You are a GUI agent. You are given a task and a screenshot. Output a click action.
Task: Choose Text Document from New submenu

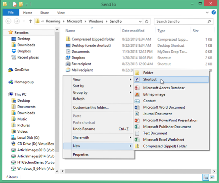pyautogui.click(x=155, y=133)
